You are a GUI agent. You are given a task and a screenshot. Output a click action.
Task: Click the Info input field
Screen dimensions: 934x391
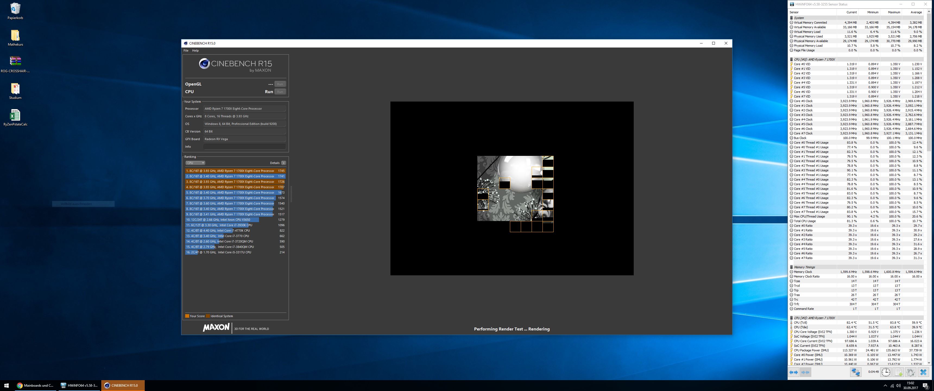pos(244,147)
